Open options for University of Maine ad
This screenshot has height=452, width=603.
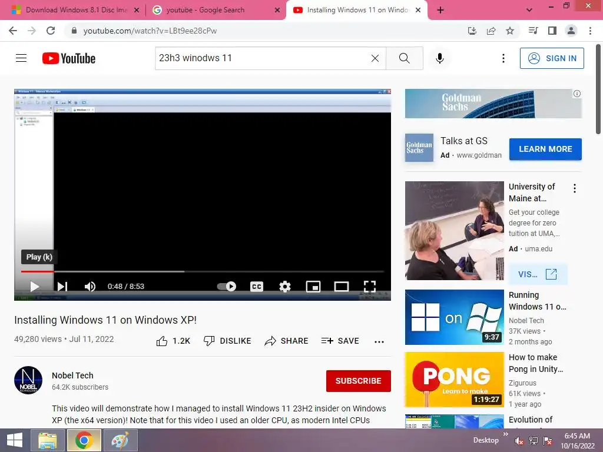point(575,188)
